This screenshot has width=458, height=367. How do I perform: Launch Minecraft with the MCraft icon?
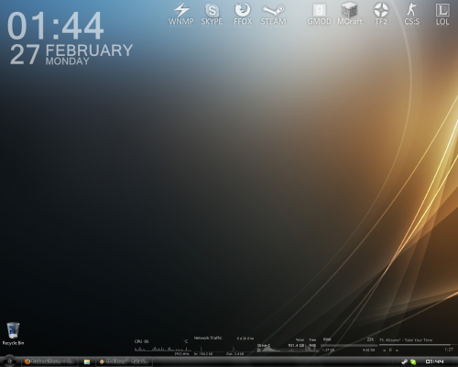[x=350, y=14]
